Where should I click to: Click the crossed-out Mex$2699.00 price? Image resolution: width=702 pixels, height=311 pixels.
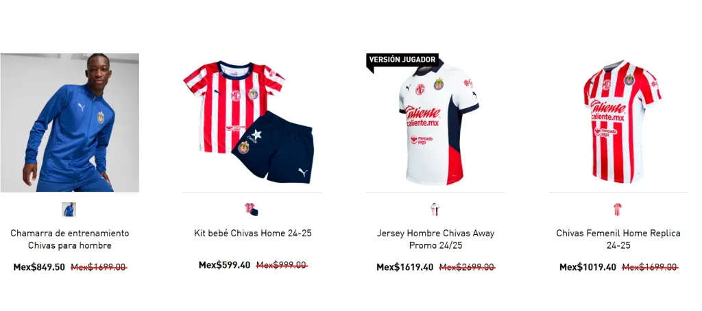(467, 267)
